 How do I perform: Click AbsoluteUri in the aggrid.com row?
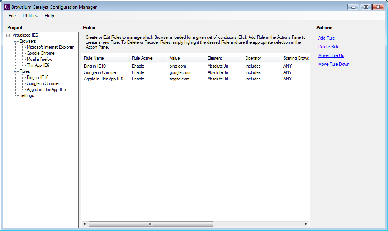218,79
